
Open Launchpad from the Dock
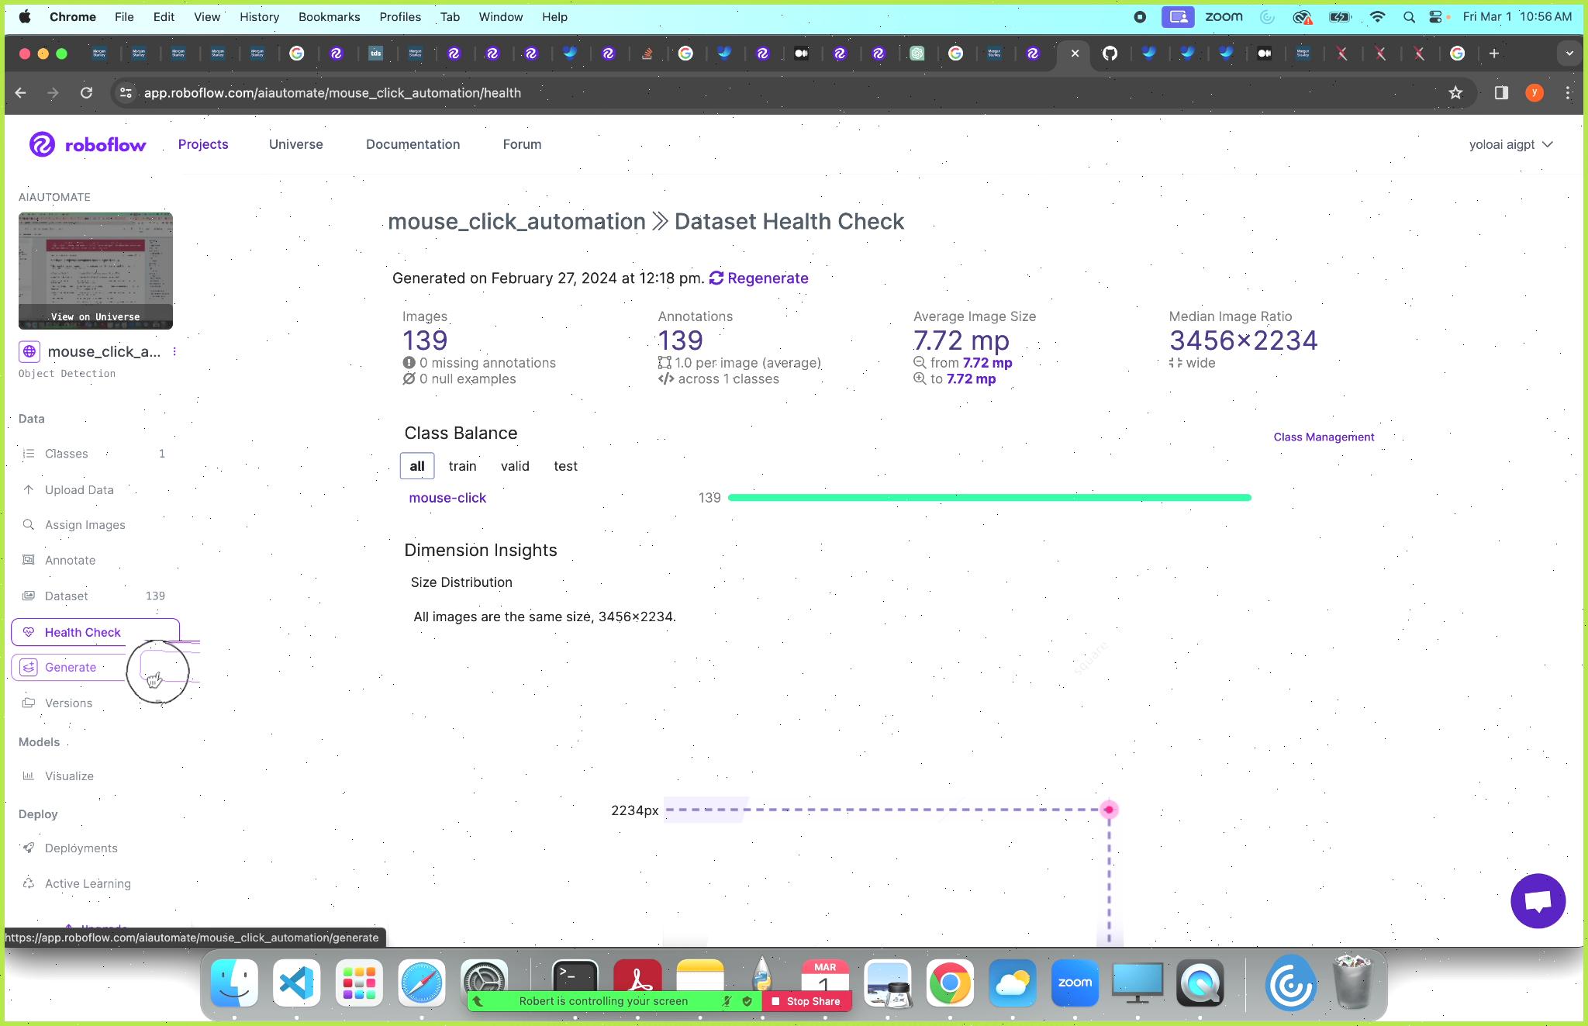pos(359,983)
